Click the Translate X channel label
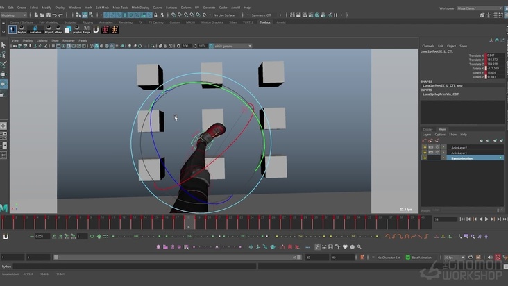This screenshot has width=508, height=286. click(x=476, y=56)
